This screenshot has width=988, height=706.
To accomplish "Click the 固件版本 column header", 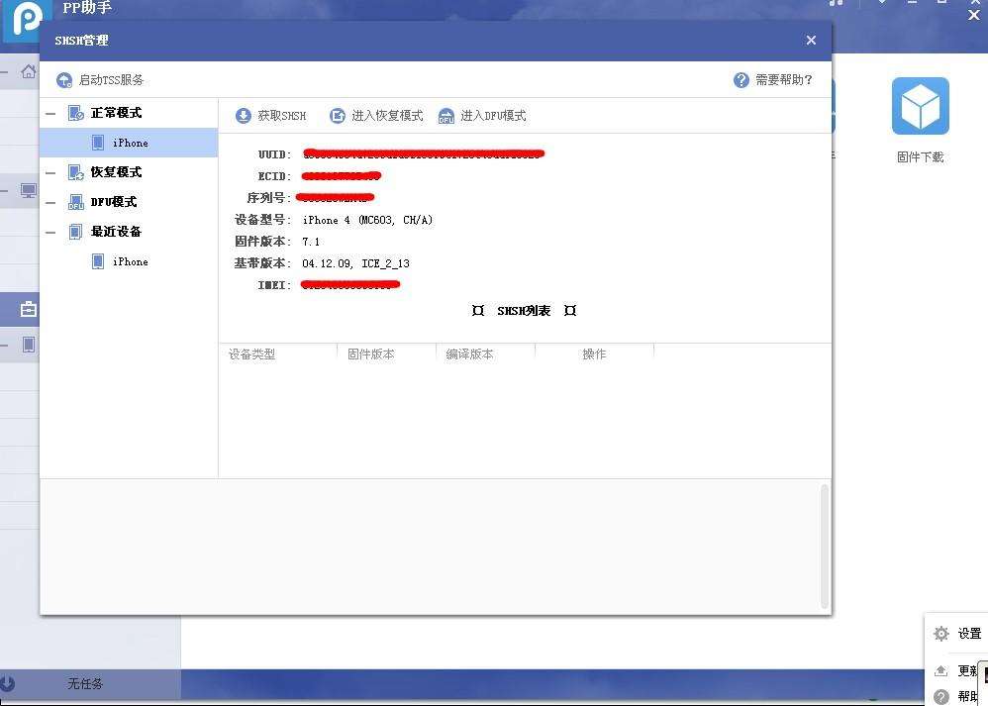I will coord(371,354).
